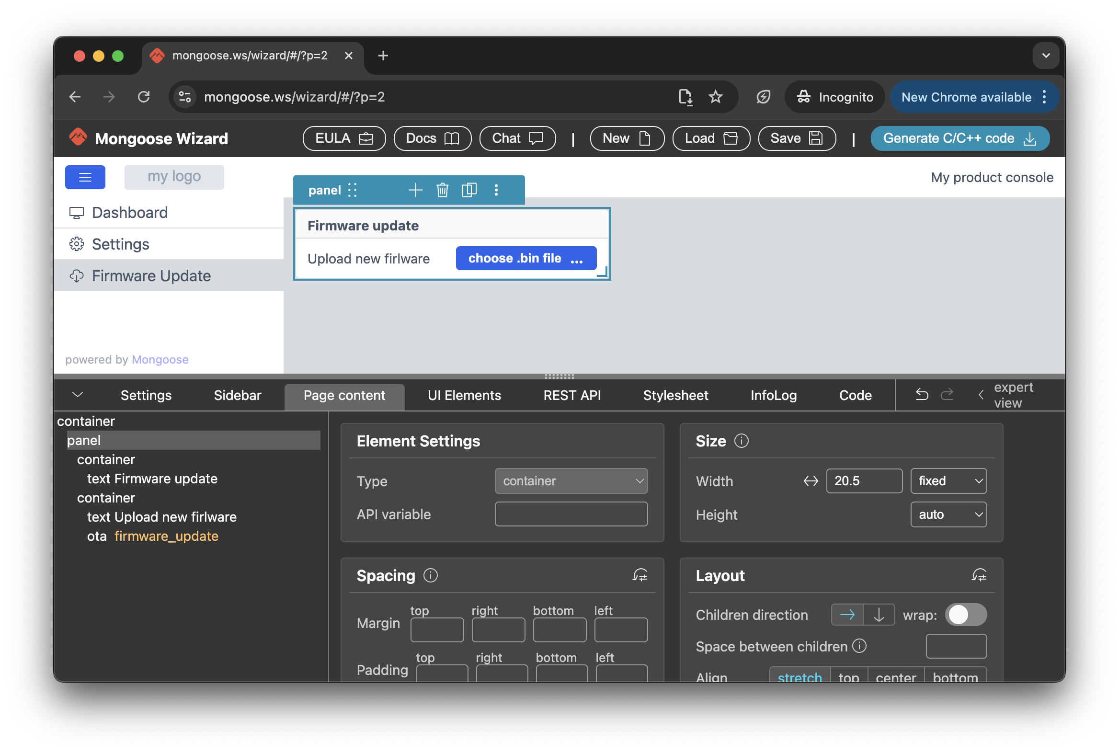
Task: Open Chrome tab search dropdown
Action: (x=1046, y=55)
